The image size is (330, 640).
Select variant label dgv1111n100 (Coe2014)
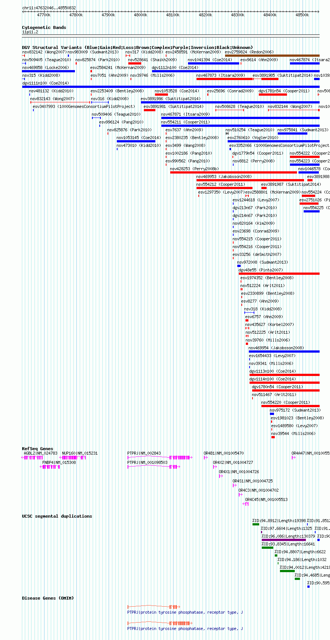(46, 83)
